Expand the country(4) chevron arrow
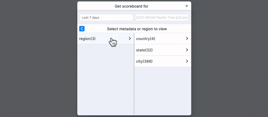Screen dimensions: 268x117 187,38
